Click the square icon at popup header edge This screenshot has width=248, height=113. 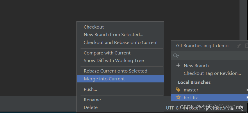coord(247,46)
